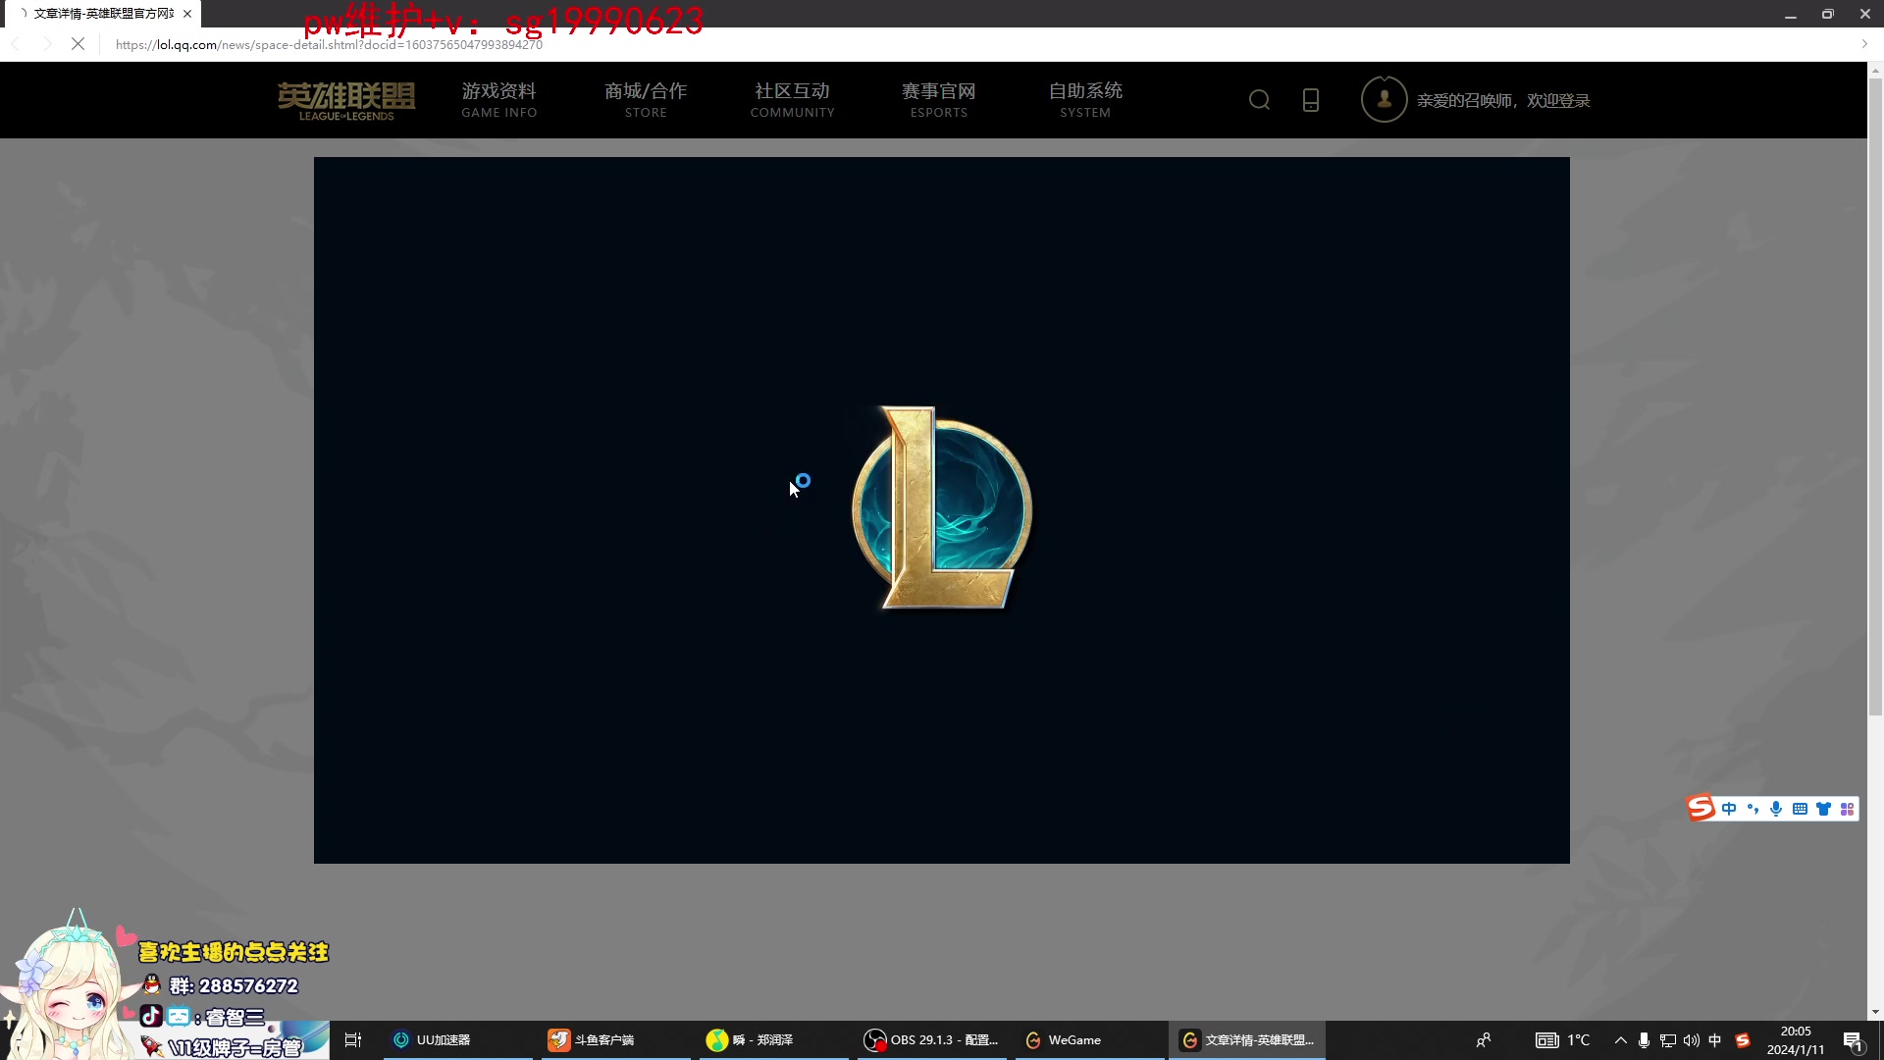1884x1060 pixels.
Task: Open the clock showing 20:05 2024/1/11
Action: point(1796,1039)
